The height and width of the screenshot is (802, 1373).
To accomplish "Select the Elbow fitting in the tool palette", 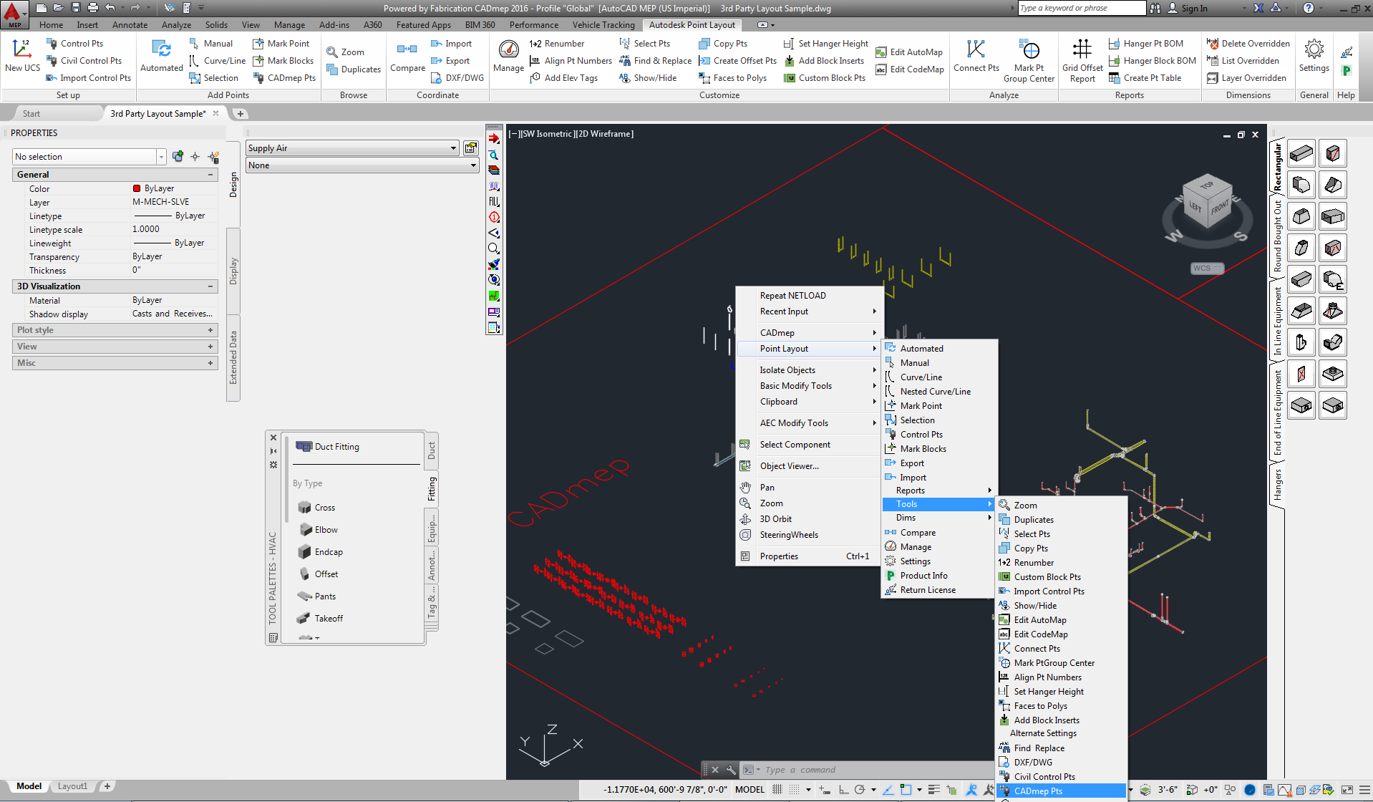I will pos(326,529).
